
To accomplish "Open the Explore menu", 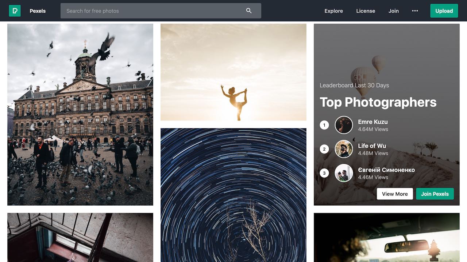I will point(334,11).
